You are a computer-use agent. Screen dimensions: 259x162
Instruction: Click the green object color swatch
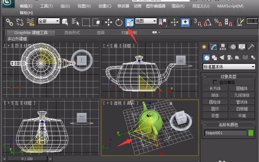point(251,133)
